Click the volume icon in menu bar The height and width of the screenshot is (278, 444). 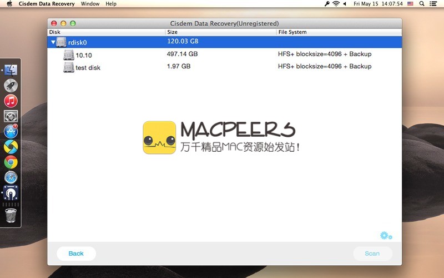coord(345,4)
